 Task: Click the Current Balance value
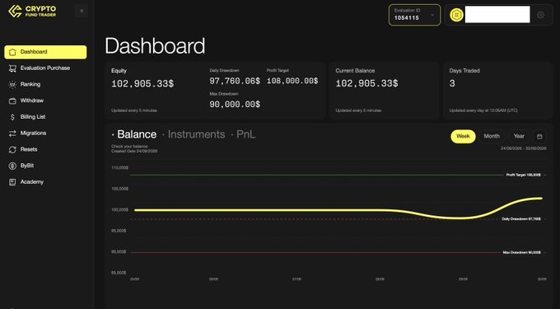click(366, 83)
